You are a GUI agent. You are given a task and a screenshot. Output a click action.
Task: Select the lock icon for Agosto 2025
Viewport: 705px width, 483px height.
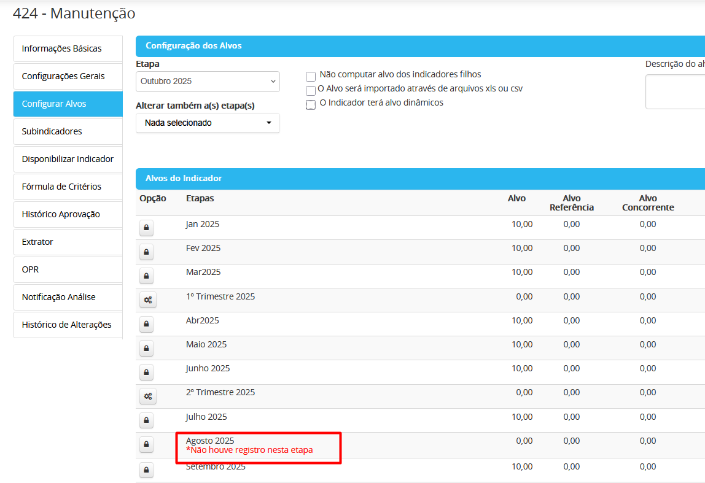pos(146,444)
